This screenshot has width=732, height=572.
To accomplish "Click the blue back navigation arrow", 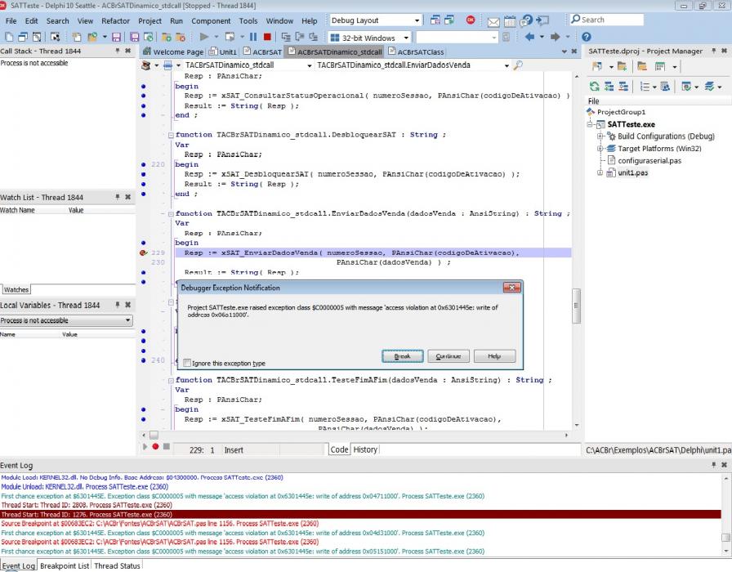I will [x=529, y=37].
